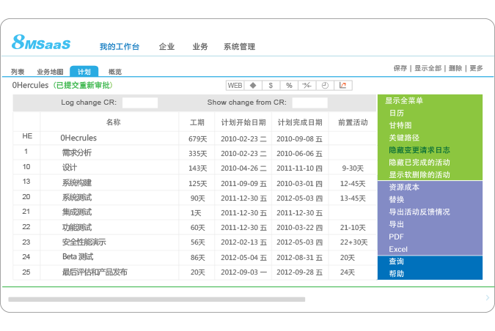Switch to the 列表 tab

pyautogui.click(x=18, y=72)
